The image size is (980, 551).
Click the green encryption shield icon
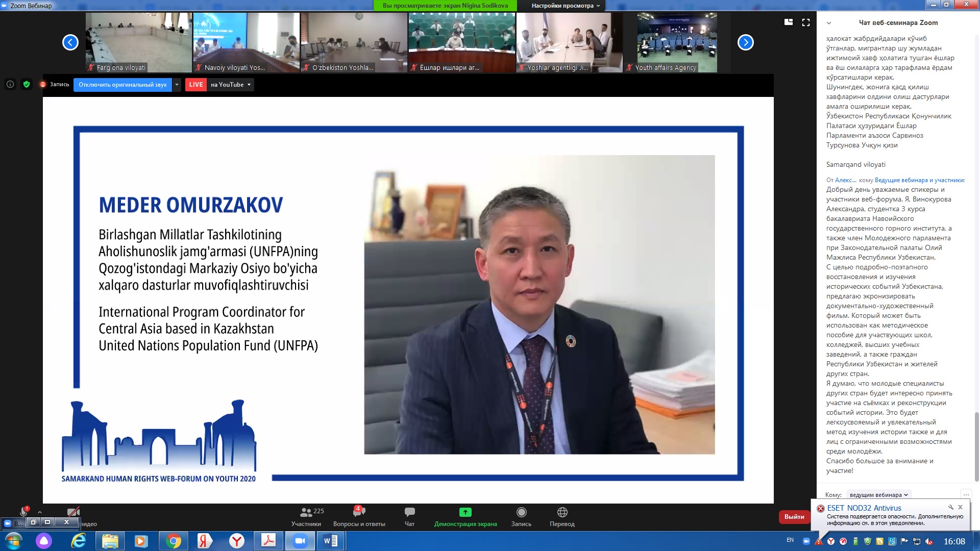pos(27,85)
